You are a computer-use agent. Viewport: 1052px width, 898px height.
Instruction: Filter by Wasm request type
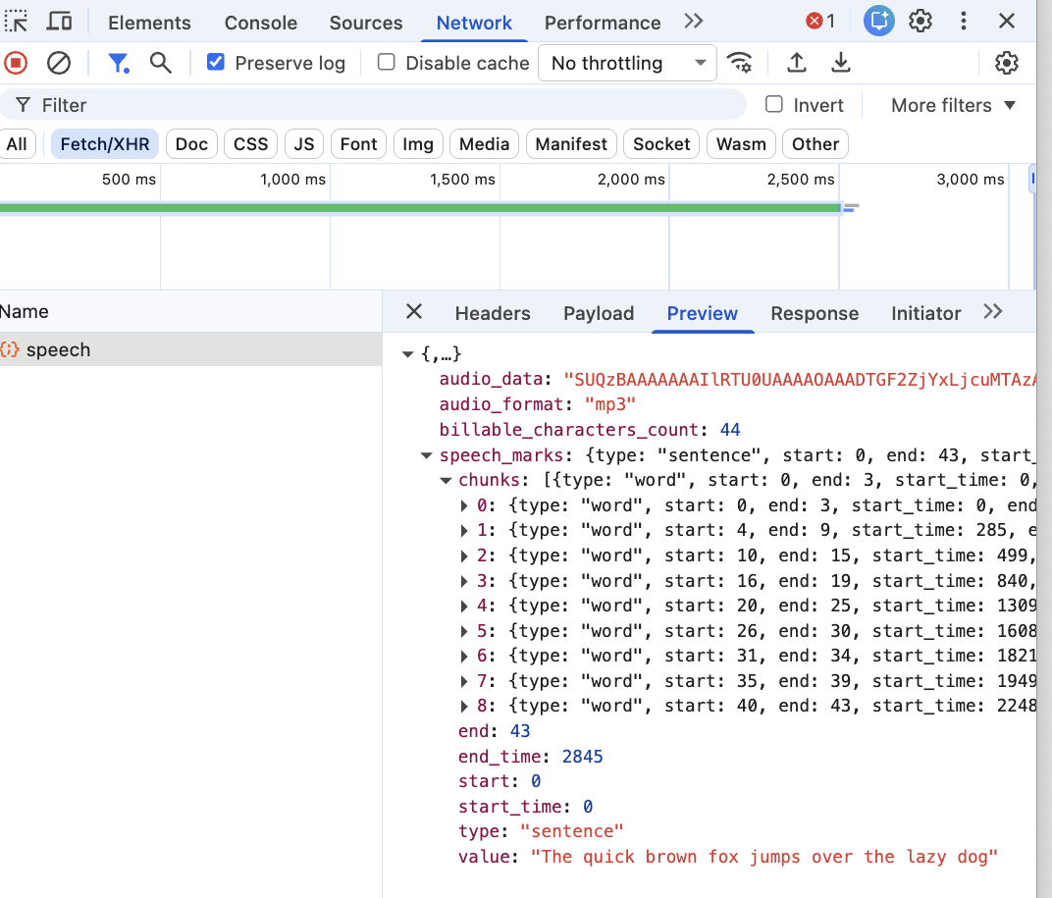click(x=741, y=144)
